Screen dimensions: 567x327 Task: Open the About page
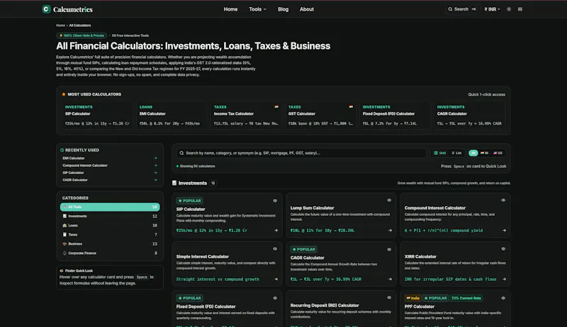click(307, 9)
